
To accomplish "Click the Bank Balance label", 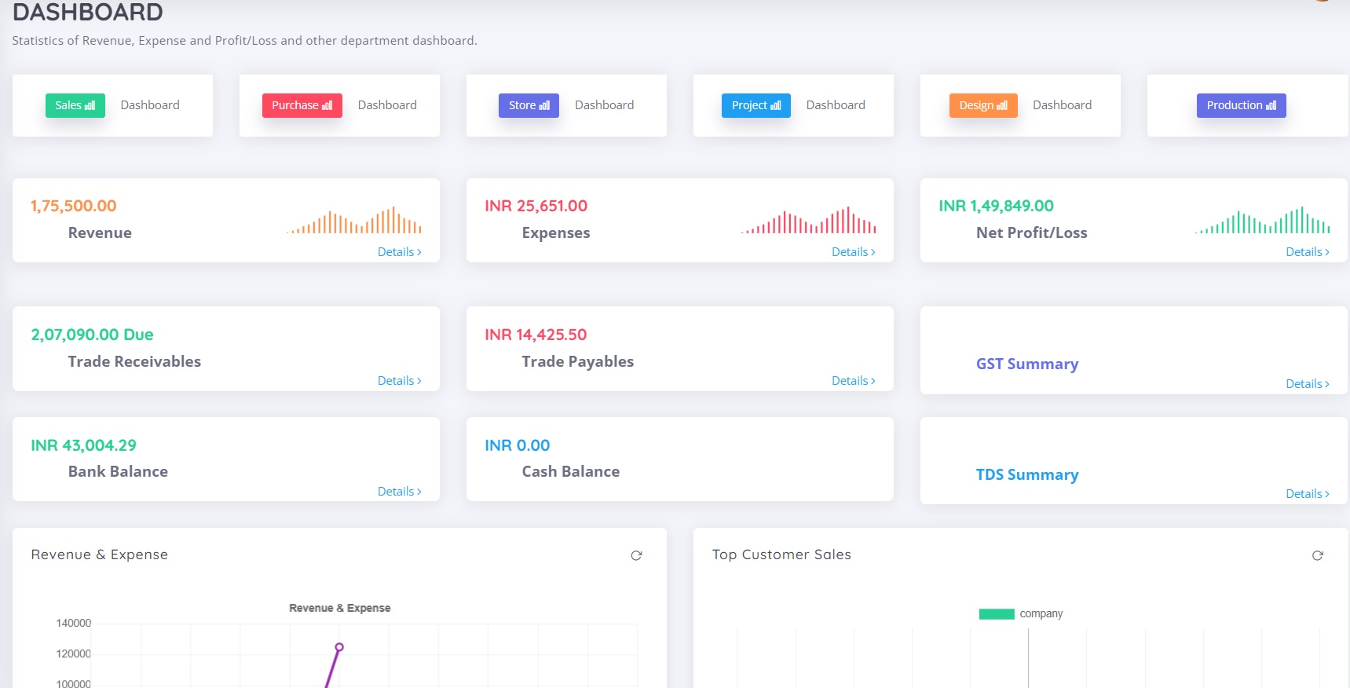I will click(x=118, y=471).
